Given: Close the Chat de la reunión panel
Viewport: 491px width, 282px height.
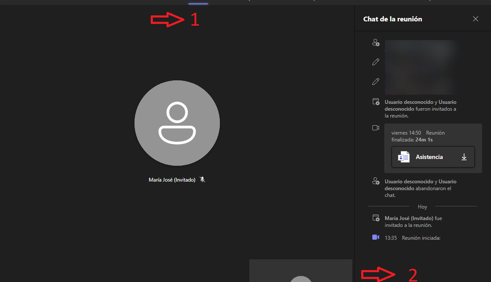Looking at the screenshot, I should point(475,19).
